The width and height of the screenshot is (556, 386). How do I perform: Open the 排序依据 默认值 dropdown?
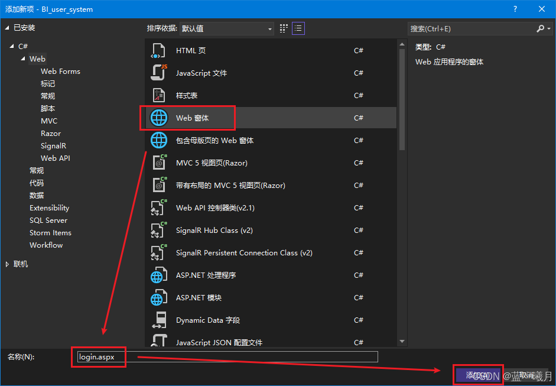pyautogui.click(x=227, y=29)
